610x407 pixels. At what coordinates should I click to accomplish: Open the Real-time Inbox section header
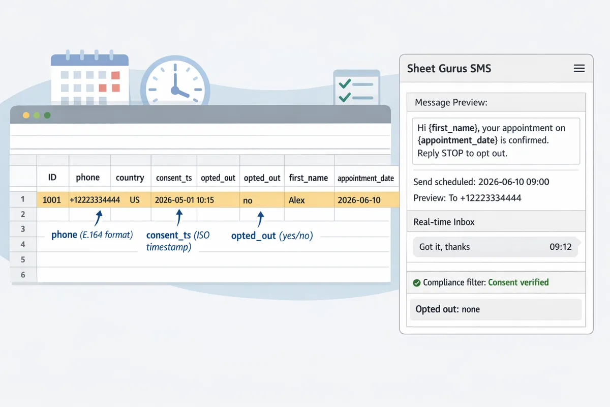(x=496, y=222)
